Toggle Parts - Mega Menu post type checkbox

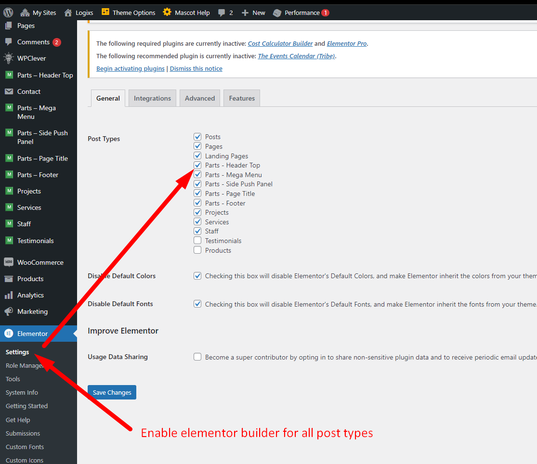tap(197, 175)
